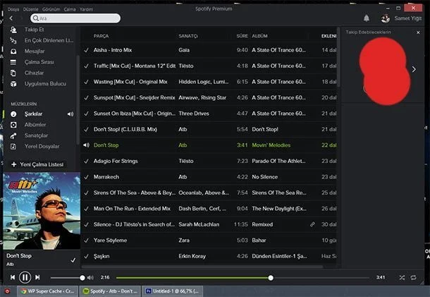Viewport: 430px width, 297px height.
Task: Open the Dosya menu
Action: click(13, 9)
